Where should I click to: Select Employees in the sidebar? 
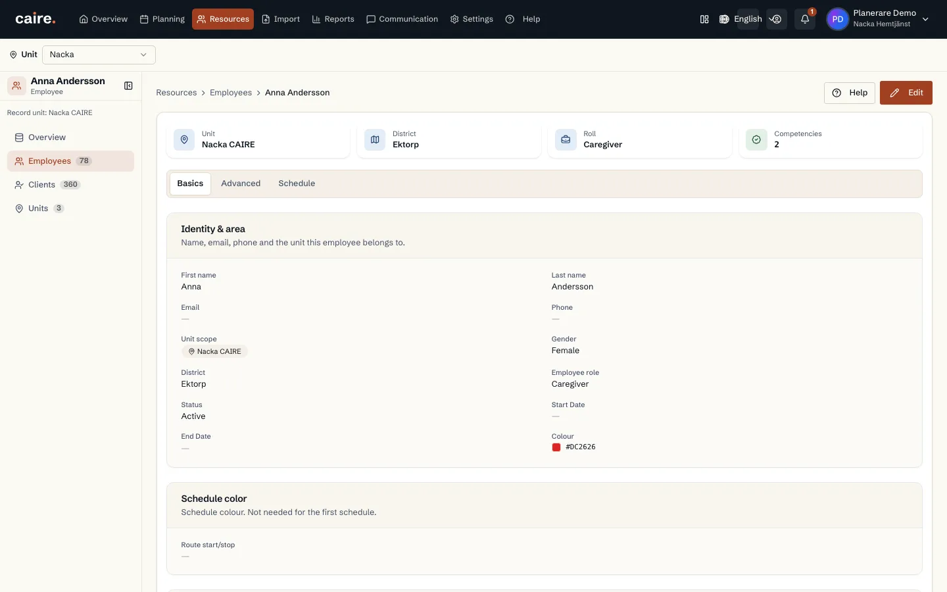pos(70,161)
